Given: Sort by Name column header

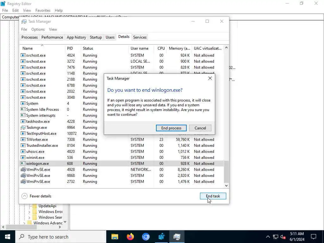Looking at the screenshot, I should point(42,48).
